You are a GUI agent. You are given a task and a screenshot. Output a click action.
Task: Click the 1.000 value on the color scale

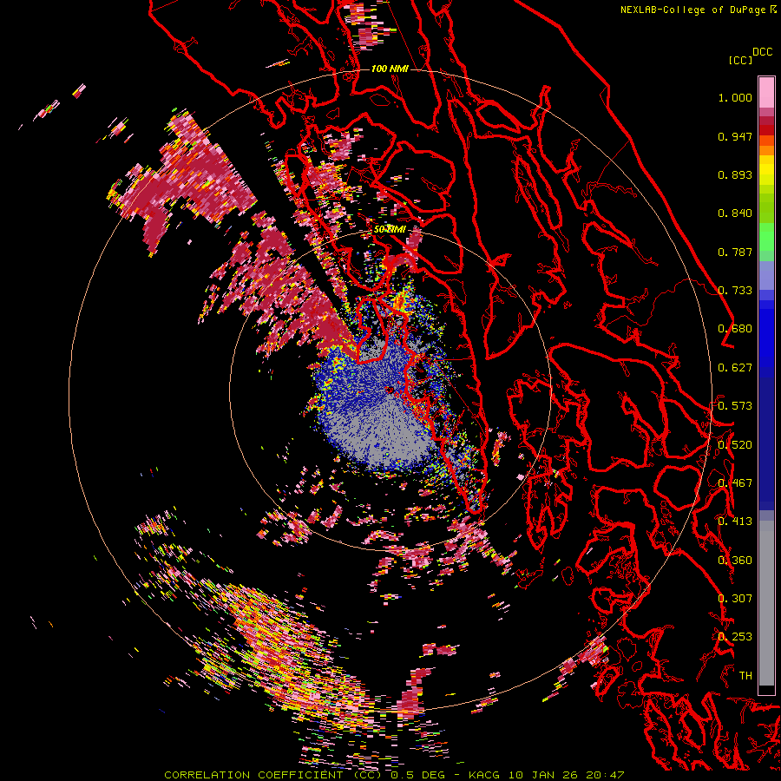click(735, 97)
